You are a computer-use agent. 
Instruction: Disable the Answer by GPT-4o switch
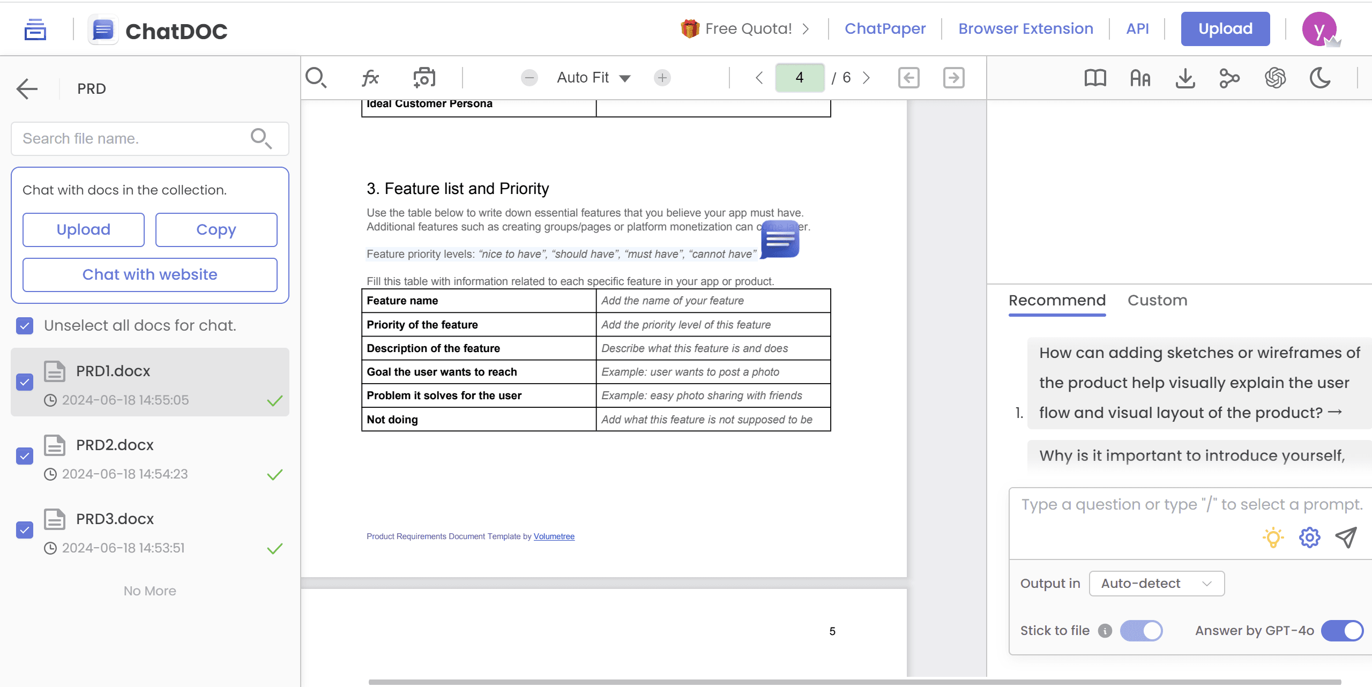(1342, 631)
